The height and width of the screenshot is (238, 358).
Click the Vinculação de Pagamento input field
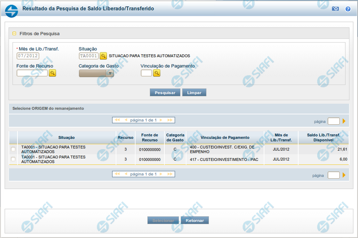tap(146, 73)
